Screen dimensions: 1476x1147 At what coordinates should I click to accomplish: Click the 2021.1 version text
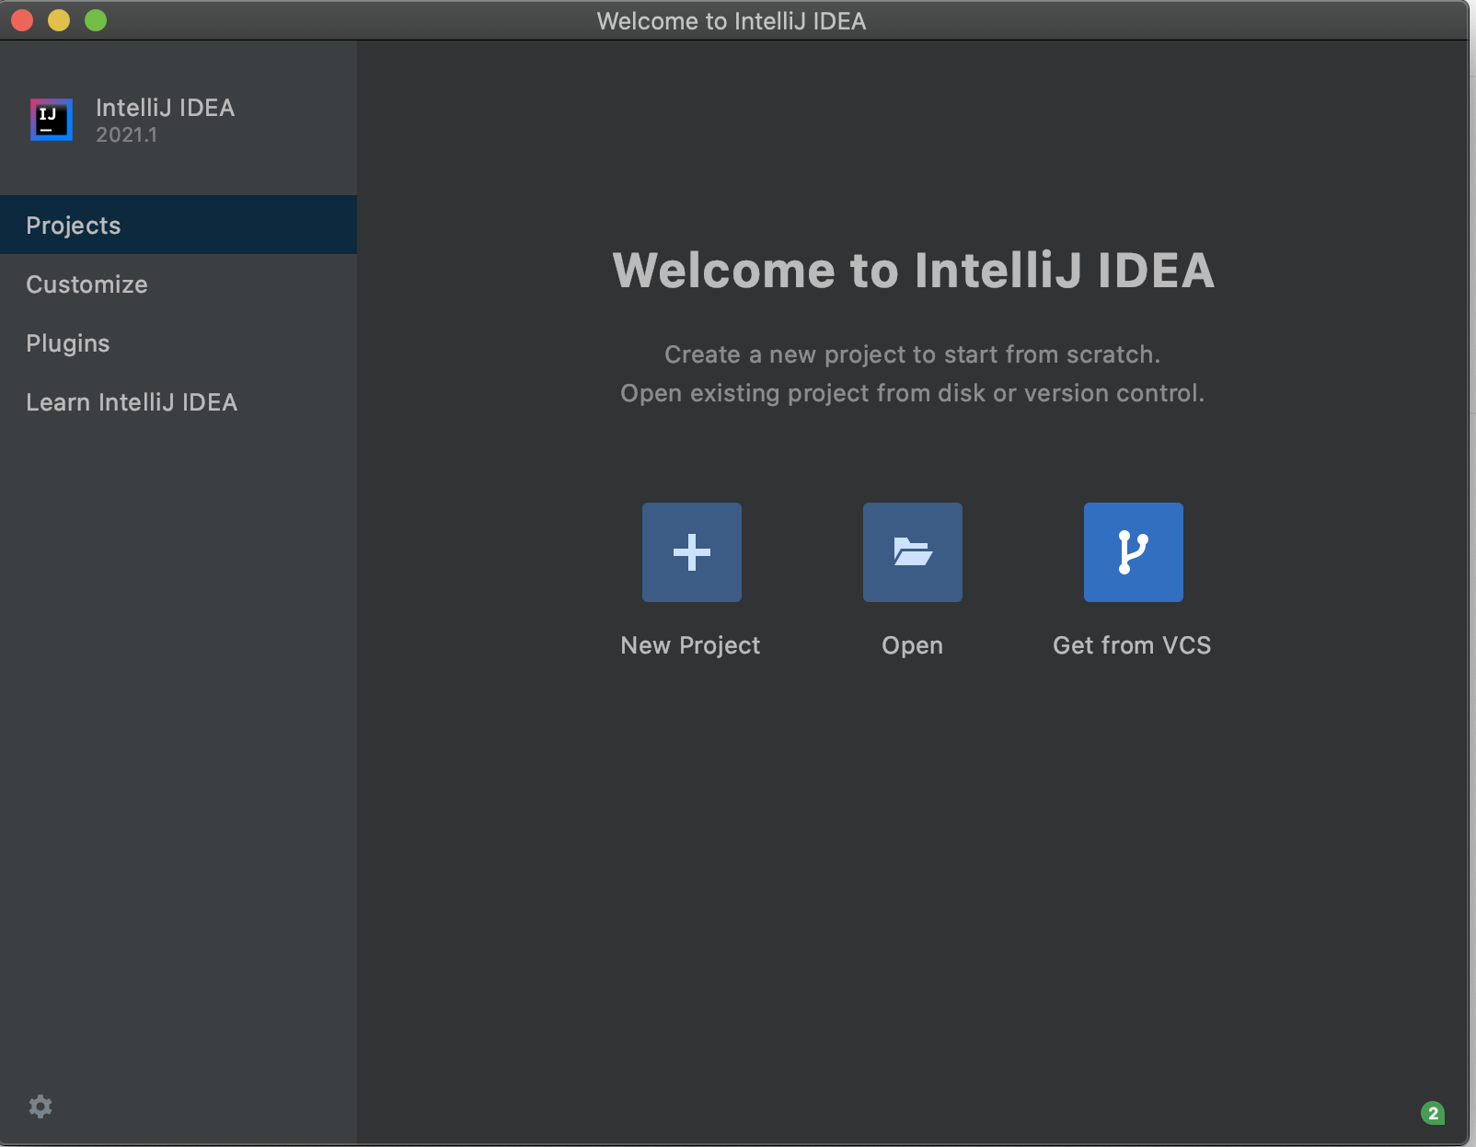pyautogui.click(x=126, y=135)
